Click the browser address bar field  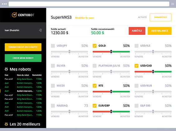(x=89, y=4)
